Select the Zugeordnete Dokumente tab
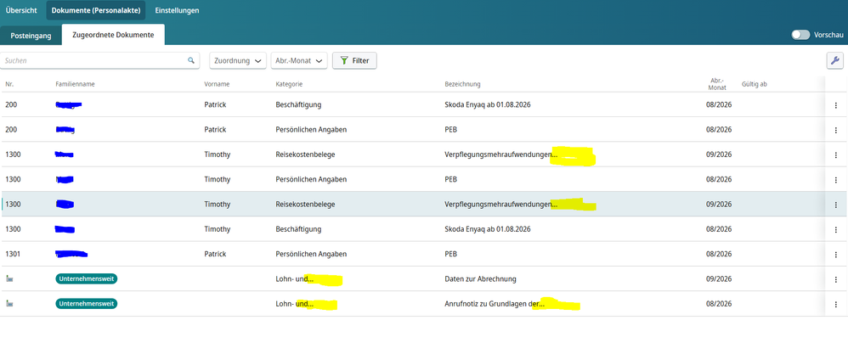 (113, 35)
